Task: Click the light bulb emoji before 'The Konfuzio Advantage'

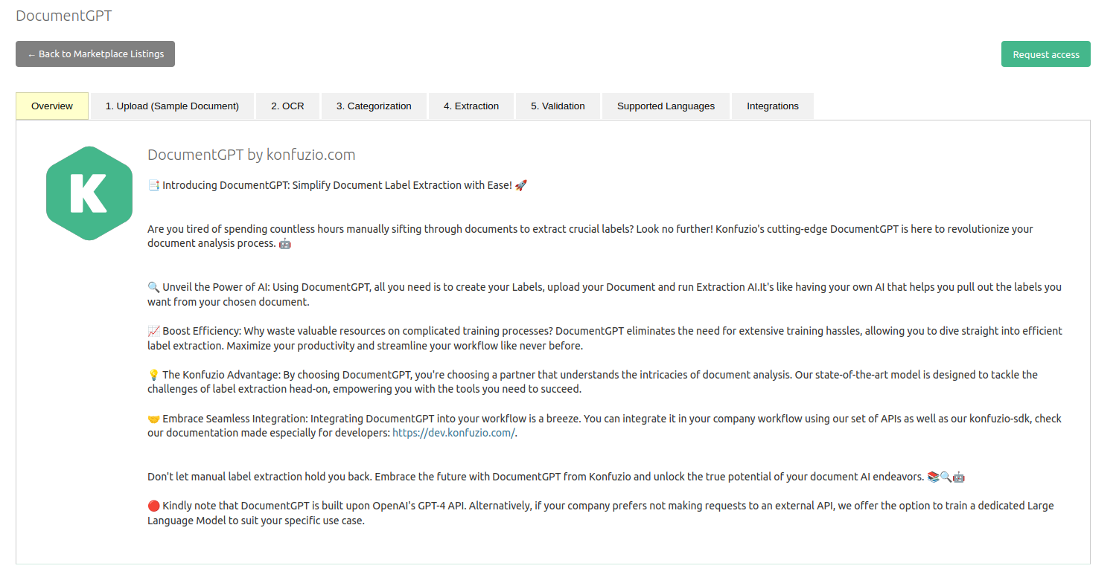Action: 153,375
